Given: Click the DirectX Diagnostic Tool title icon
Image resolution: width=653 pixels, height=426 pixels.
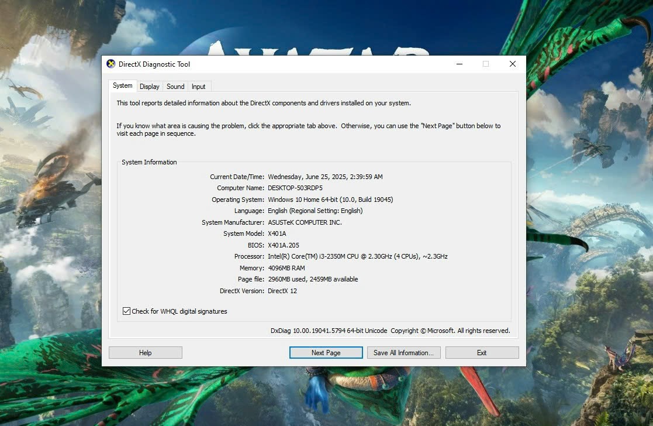Looking at the screenshot, I should click(x=110, y=64).
